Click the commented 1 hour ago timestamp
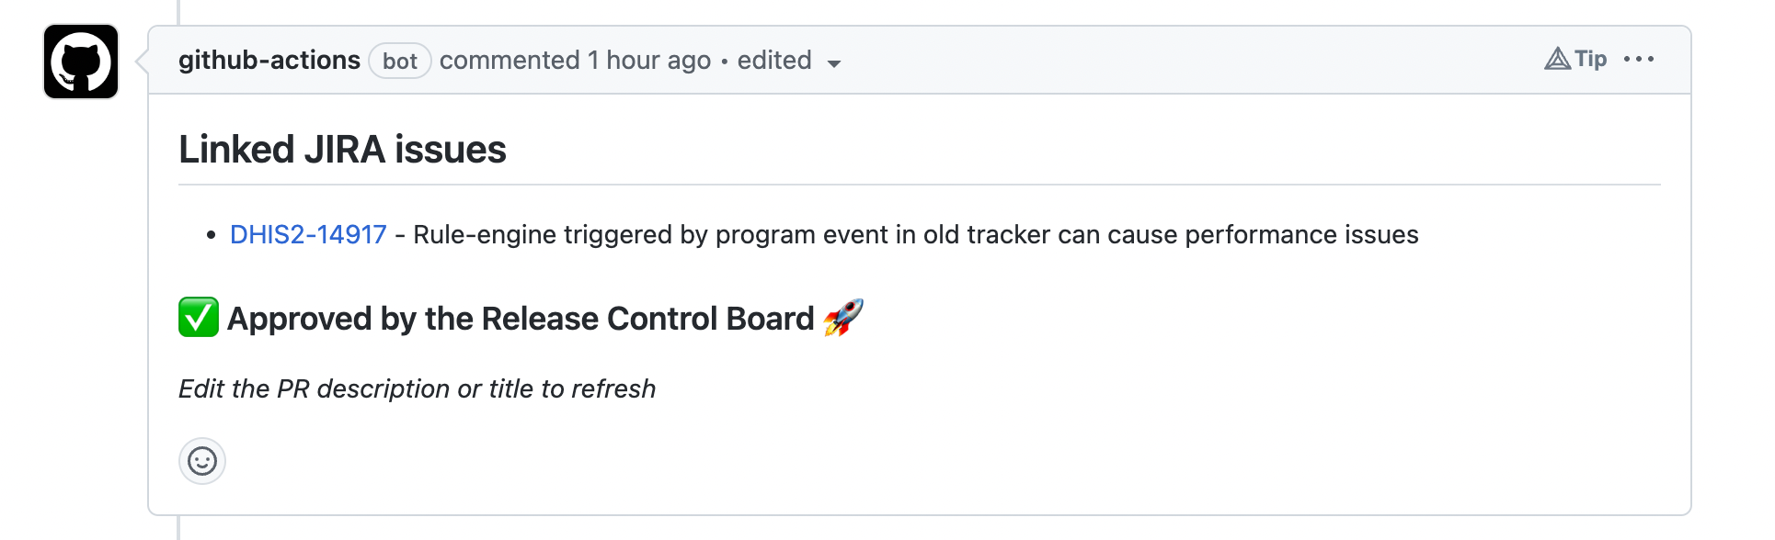Screen dimensions: 1775x540 (x=575, y=61)
